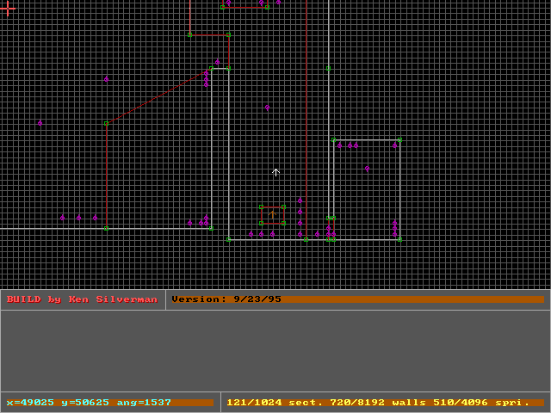Select the purple sprite just above the white player arrow
The image size is (551, 413).
pyautogui.click(x=268, y=108)
